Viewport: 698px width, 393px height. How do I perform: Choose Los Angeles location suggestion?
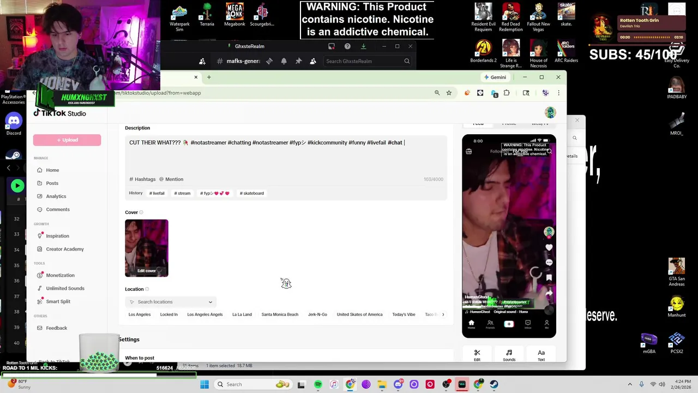click(x=140, y=314)
